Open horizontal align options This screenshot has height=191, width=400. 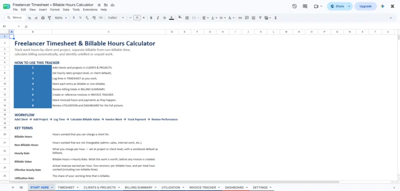tap(205, 18)
